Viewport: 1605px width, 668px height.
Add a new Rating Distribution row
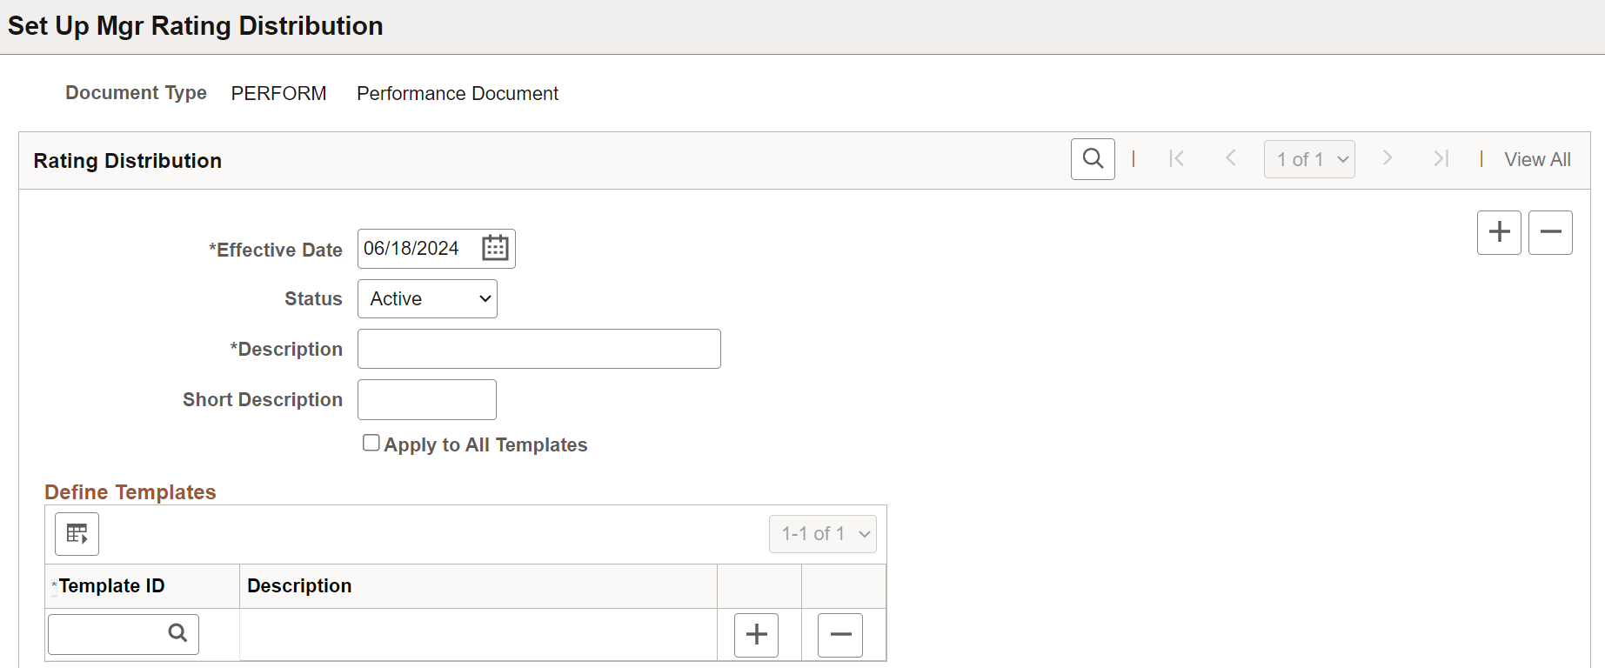point(1499,232)
